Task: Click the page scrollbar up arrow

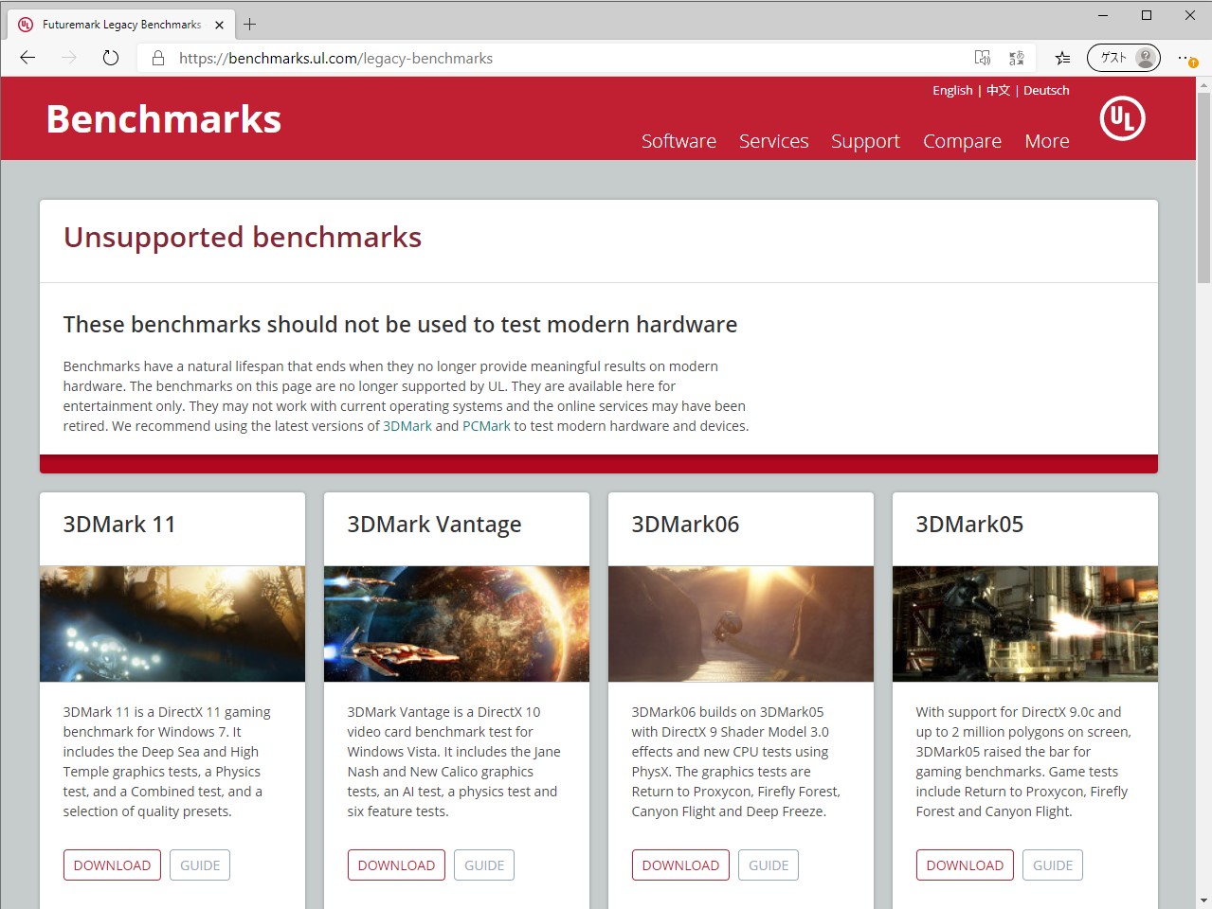Action: (x=1203, y=85)
